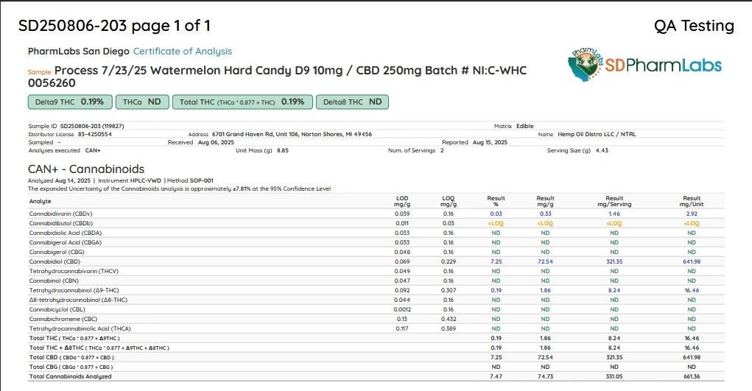Click the Total THC 0.19% badge

point(242,102)
